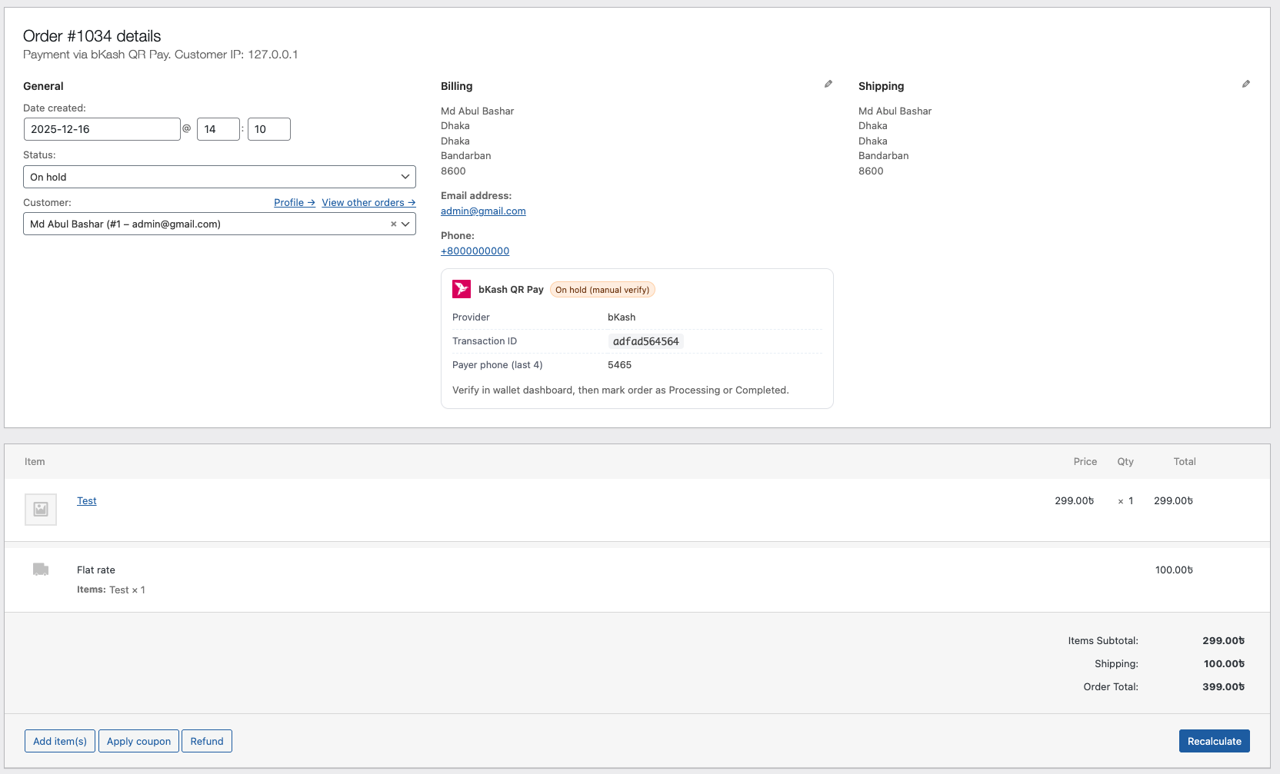Click the +8000000000 phone link
The height and width of the screenshot is (774, 1280).
475,251
